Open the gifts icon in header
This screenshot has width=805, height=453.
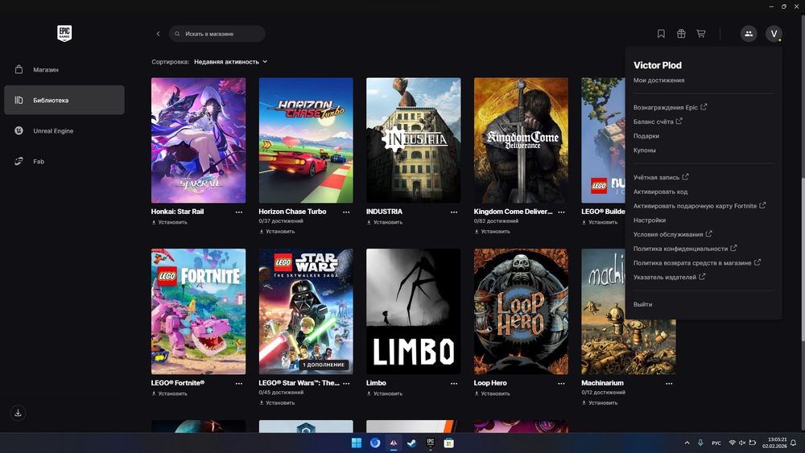pyautogui.click(x=681, y=34)
